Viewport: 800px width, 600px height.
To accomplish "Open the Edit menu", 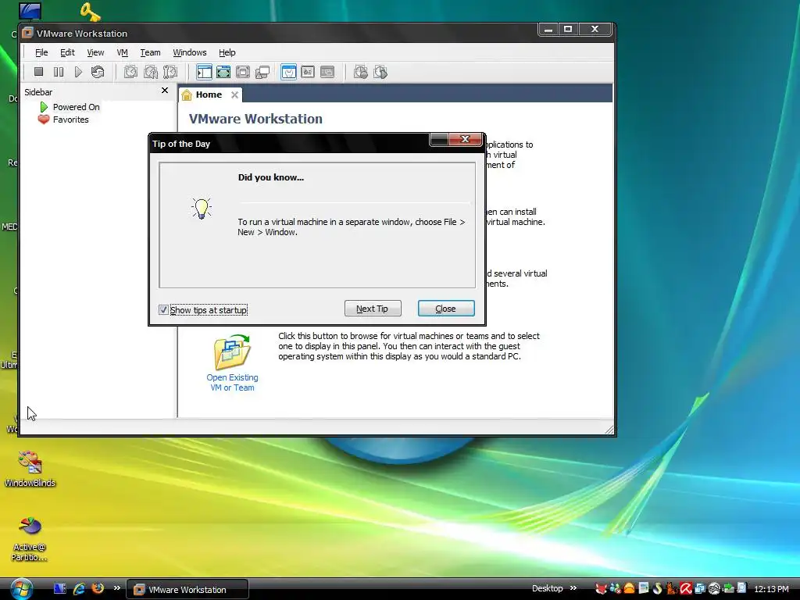I will [x=67, y=52].
